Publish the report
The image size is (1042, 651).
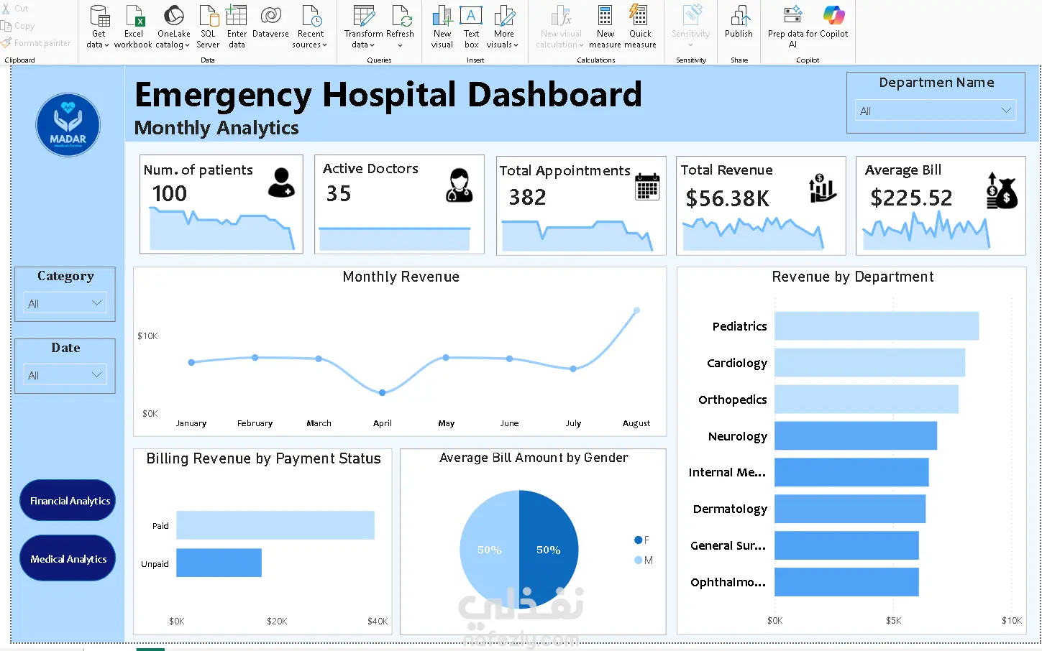pyautogui.click(x=739, y=22)
